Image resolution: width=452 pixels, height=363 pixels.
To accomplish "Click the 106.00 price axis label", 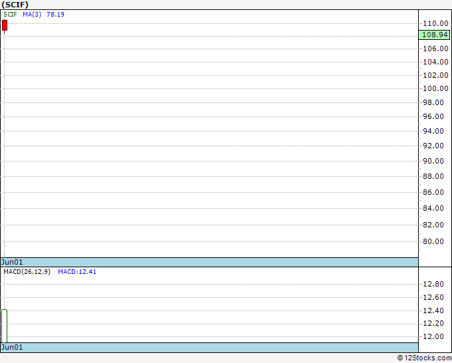I will click(x=435, y=49).
